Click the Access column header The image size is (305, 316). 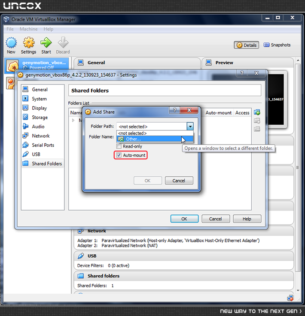point(242,113)
